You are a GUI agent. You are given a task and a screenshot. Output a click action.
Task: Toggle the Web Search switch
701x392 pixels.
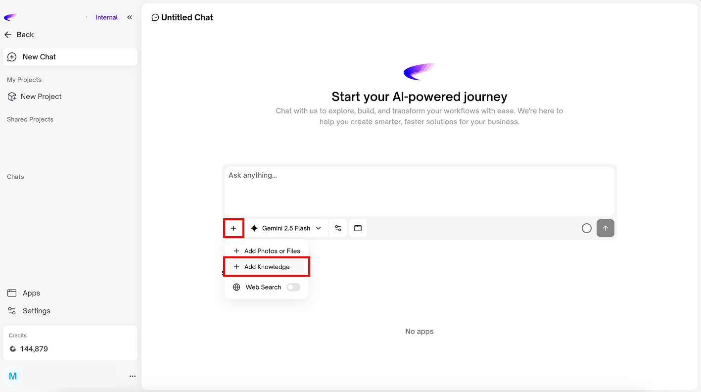tap(293, 287)
